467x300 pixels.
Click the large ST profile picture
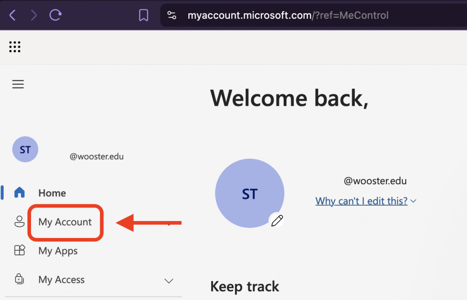click(x=249, y=193)
